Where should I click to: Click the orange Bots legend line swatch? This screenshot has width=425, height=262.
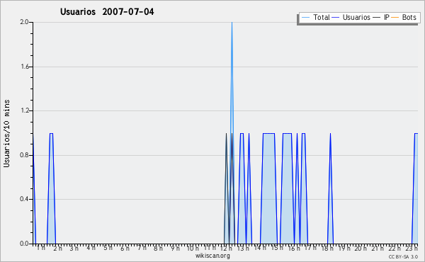point(395,18)
